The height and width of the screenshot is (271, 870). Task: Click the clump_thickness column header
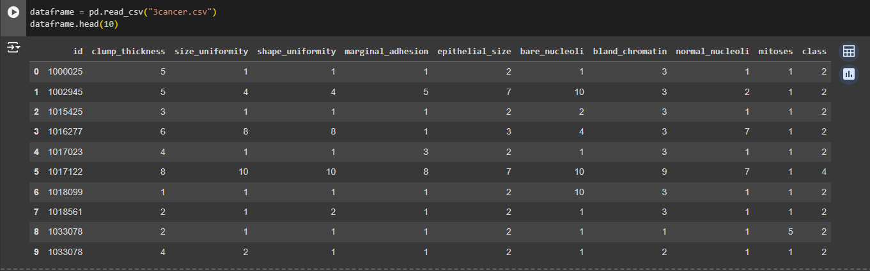click(x=128, y=52)
